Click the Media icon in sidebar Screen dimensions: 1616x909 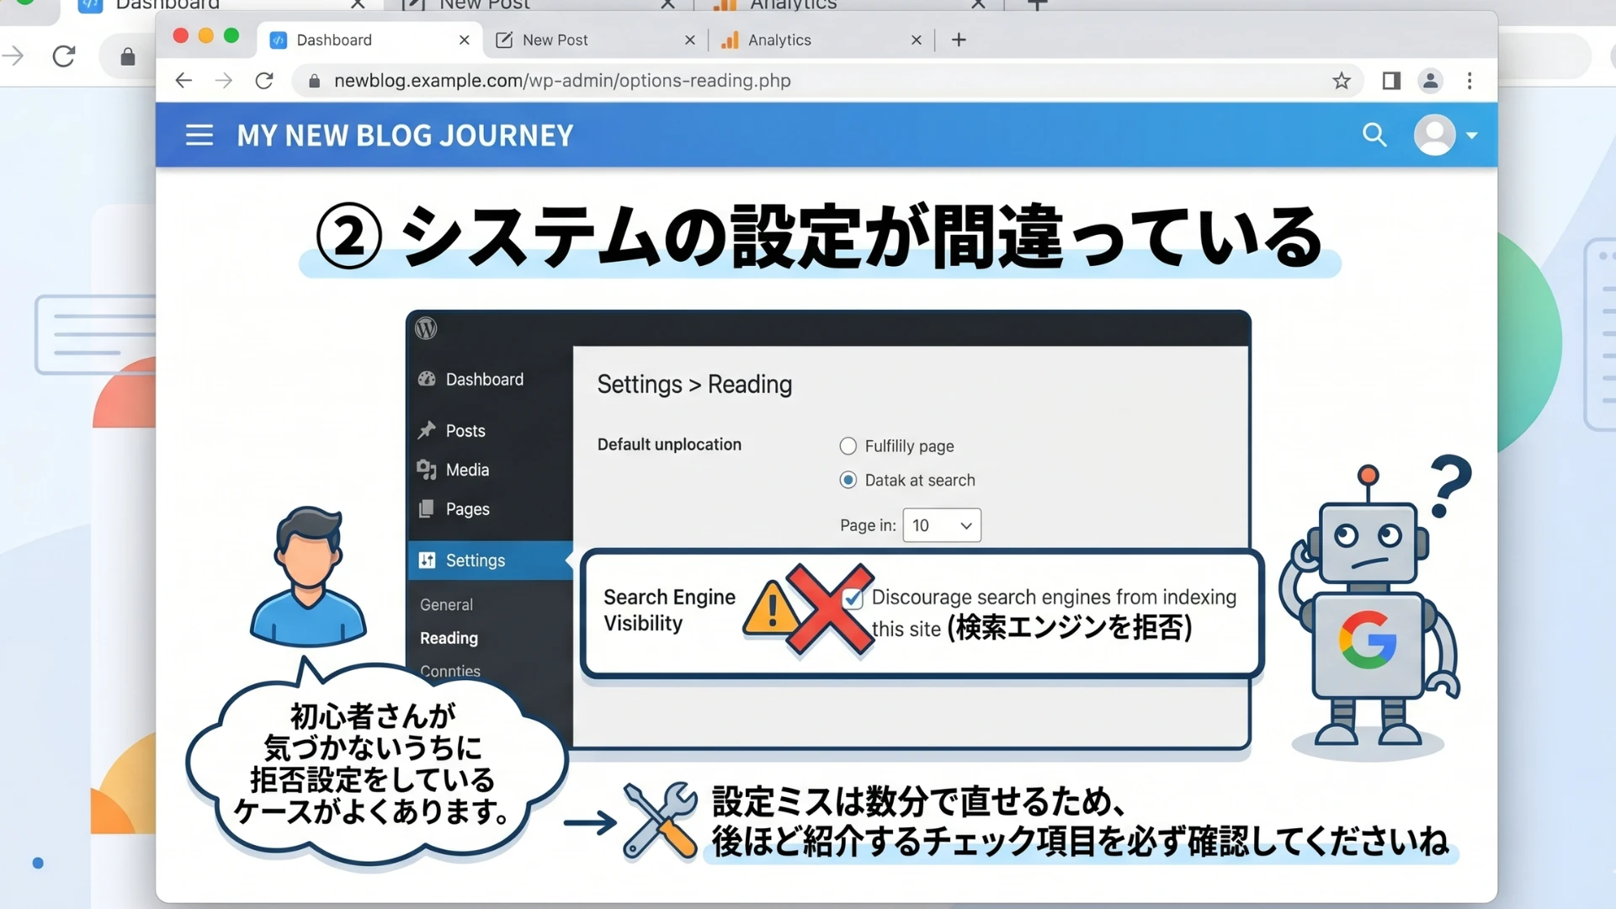click(x=427, y=470)
